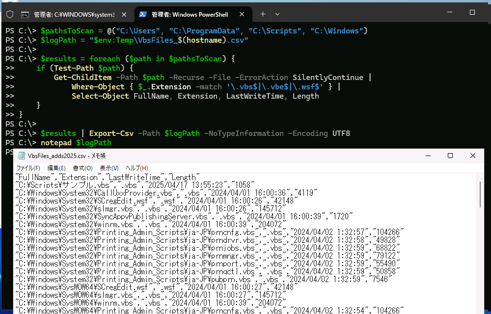
Task: Open the 表示(V) menu in Notepad
Action: coord(109,168)
